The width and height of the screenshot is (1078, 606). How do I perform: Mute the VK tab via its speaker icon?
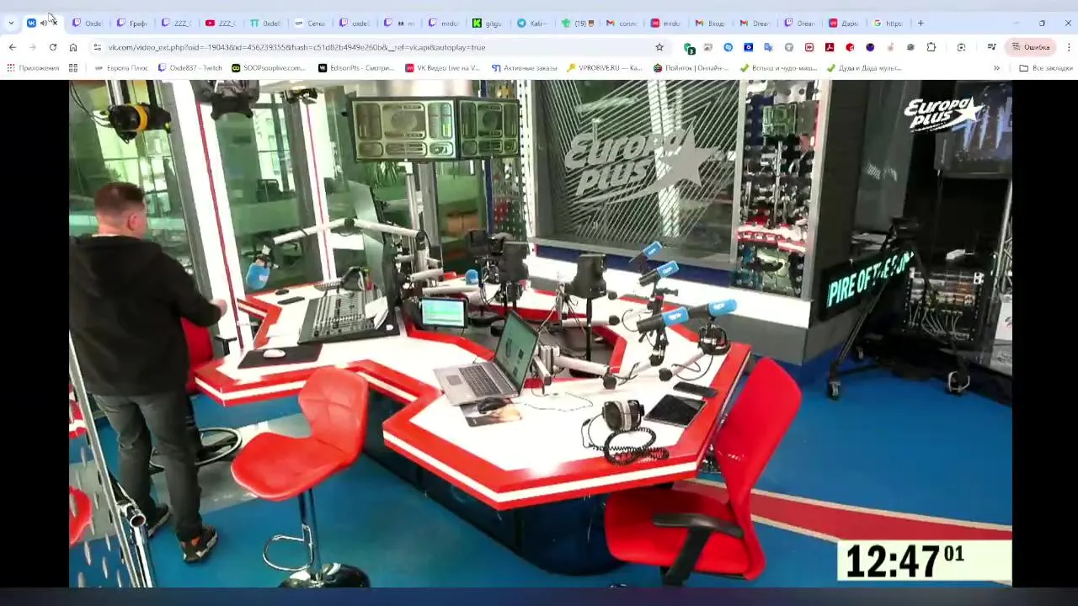(43, 24)
